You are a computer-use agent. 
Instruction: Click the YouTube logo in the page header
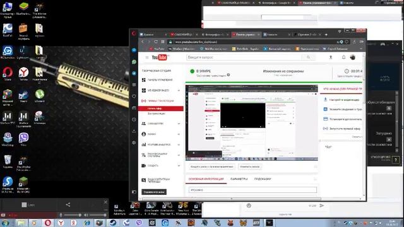[159, 57]
